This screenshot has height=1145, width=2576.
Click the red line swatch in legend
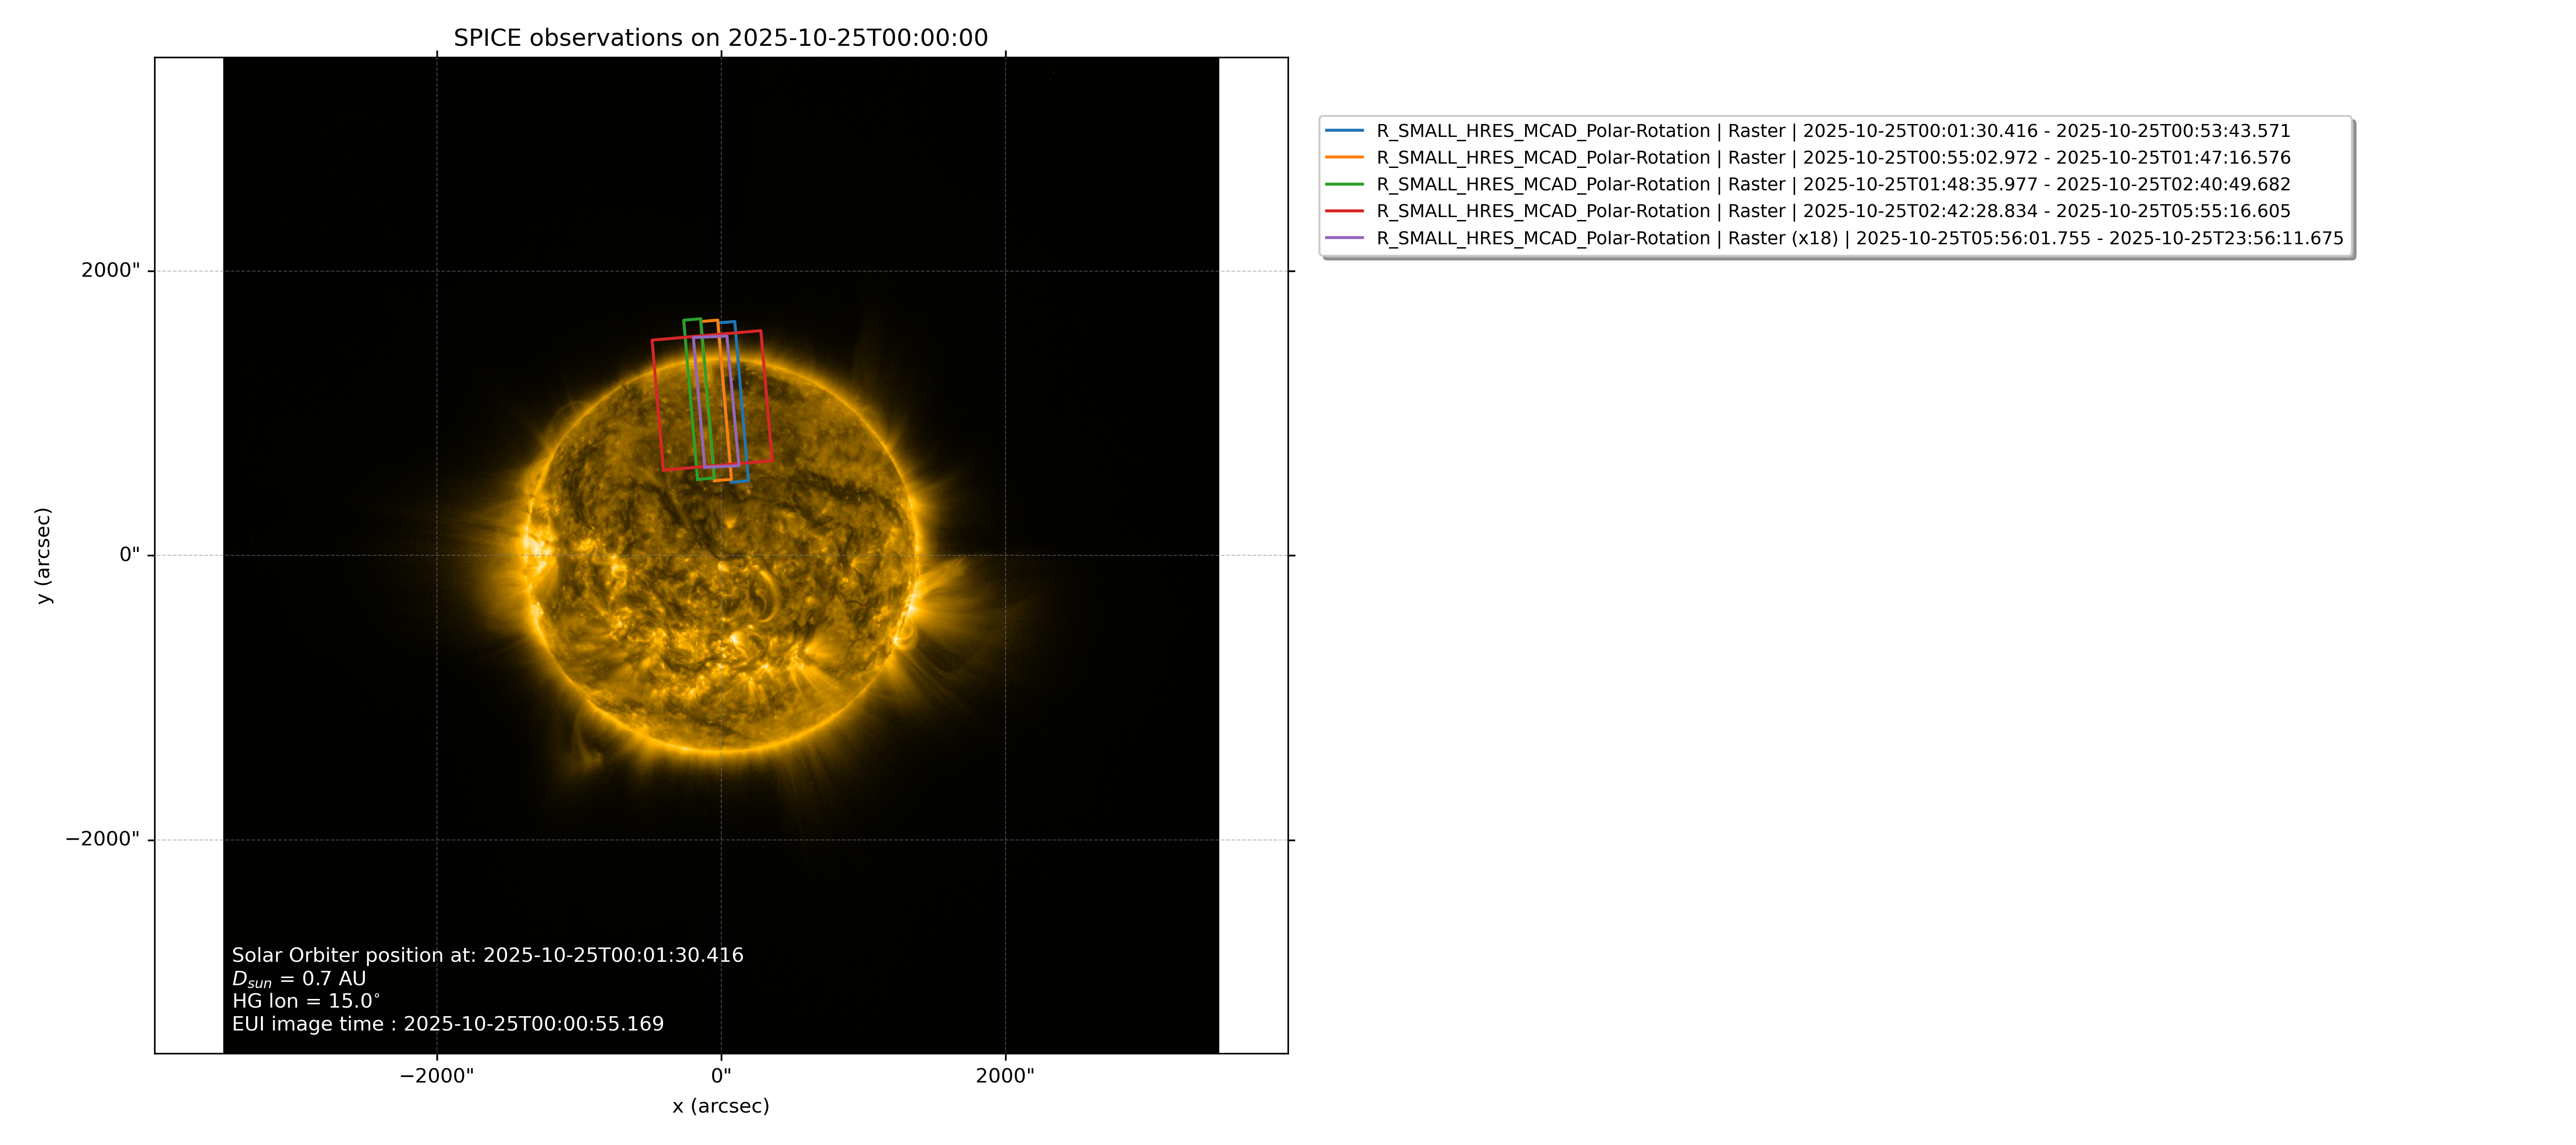click(x=1344, y=211)
